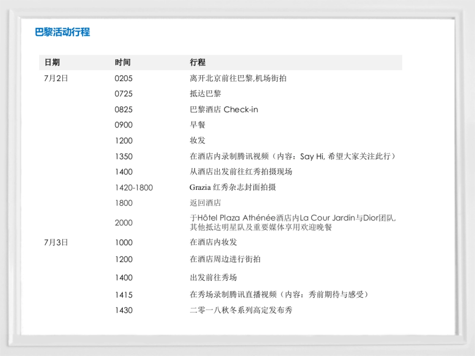This screenshot has height=356, width=475.
Task: Select the 离开北京前往巴黎,机场街拍 entry
Action: [x=238, y=78]
